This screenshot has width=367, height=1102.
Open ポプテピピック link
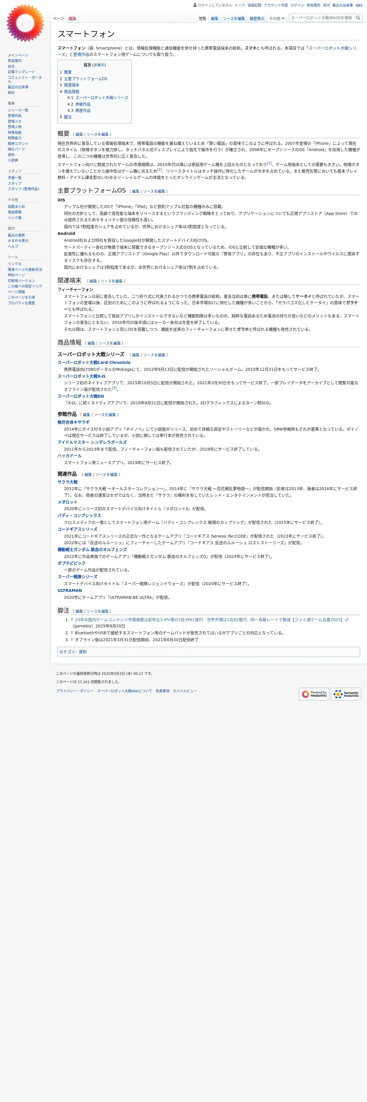coord(72,563)
